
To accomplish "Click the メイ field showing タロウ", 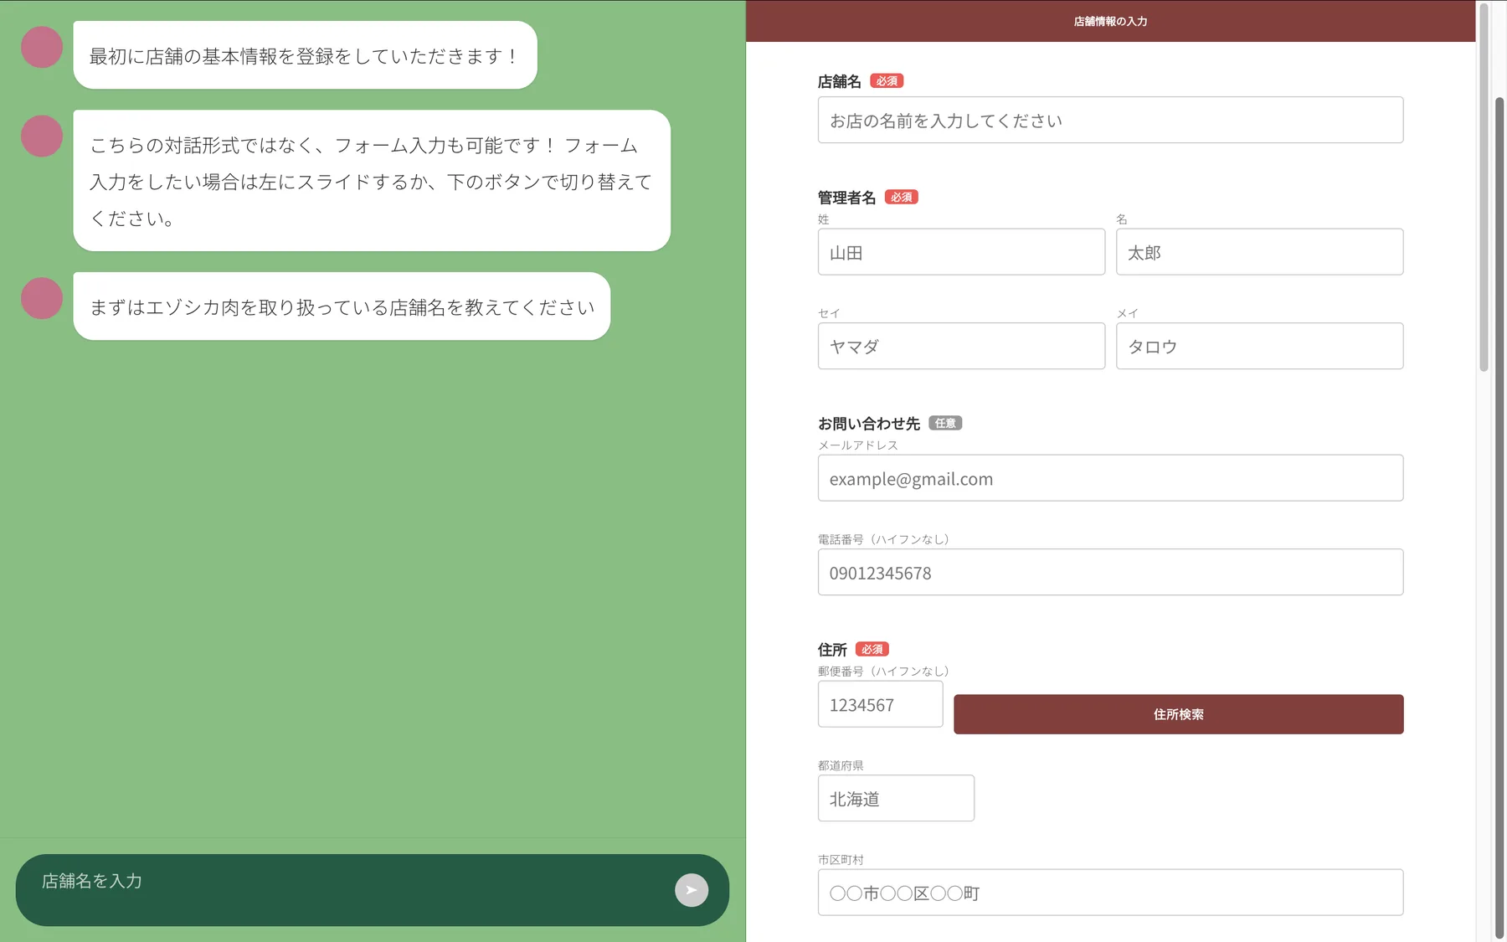I will click(1259, 346).
